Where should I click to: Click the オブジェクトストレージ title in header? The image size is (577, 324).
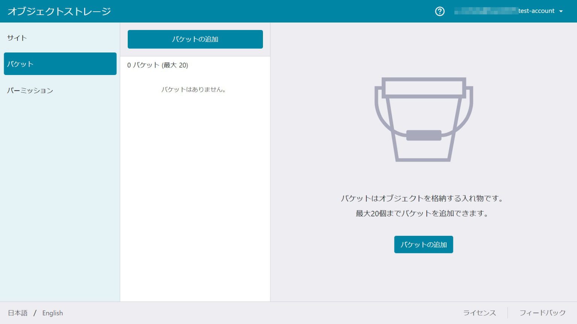point(58,11)
